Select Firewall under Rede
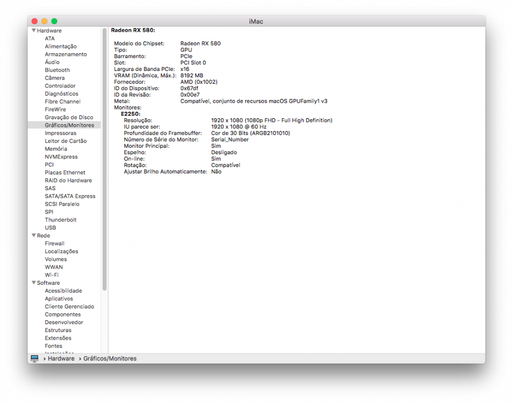 (x=55, y=243)
